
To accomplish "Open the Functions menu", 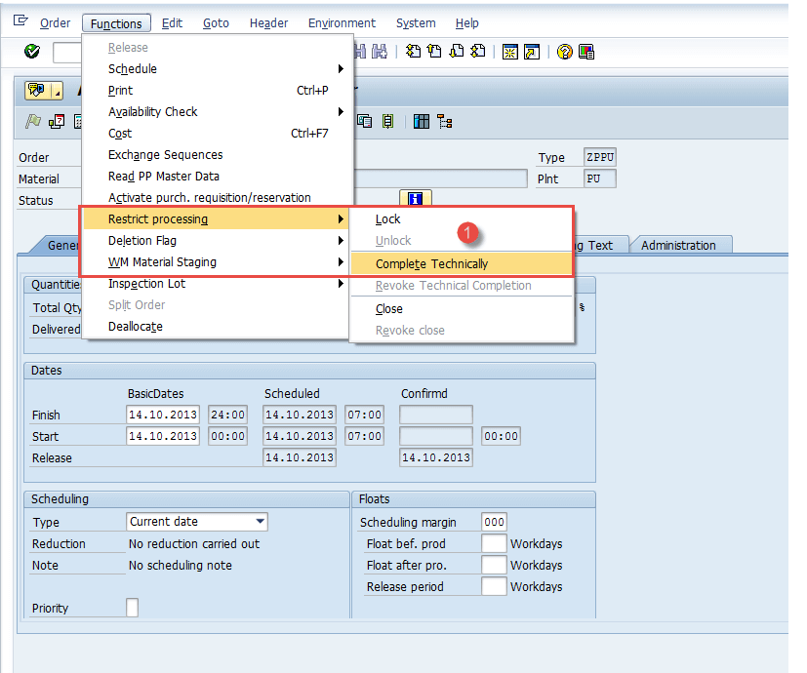I will click(x=115, y=22).
